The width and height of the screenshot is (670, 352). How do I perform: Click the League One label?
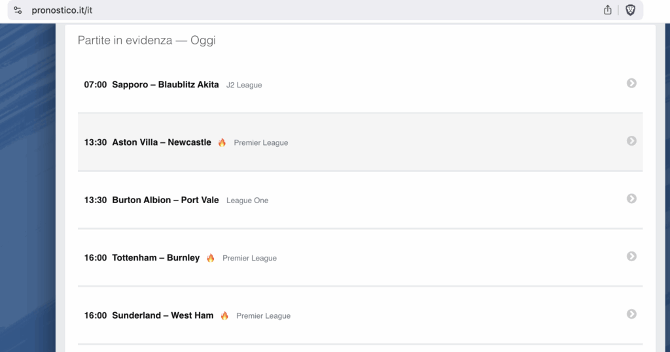pos(247,200)
